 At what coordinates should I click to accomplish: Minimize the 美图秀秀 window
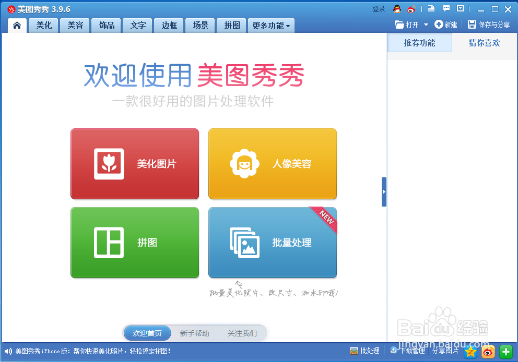click(x=481, y=9)
